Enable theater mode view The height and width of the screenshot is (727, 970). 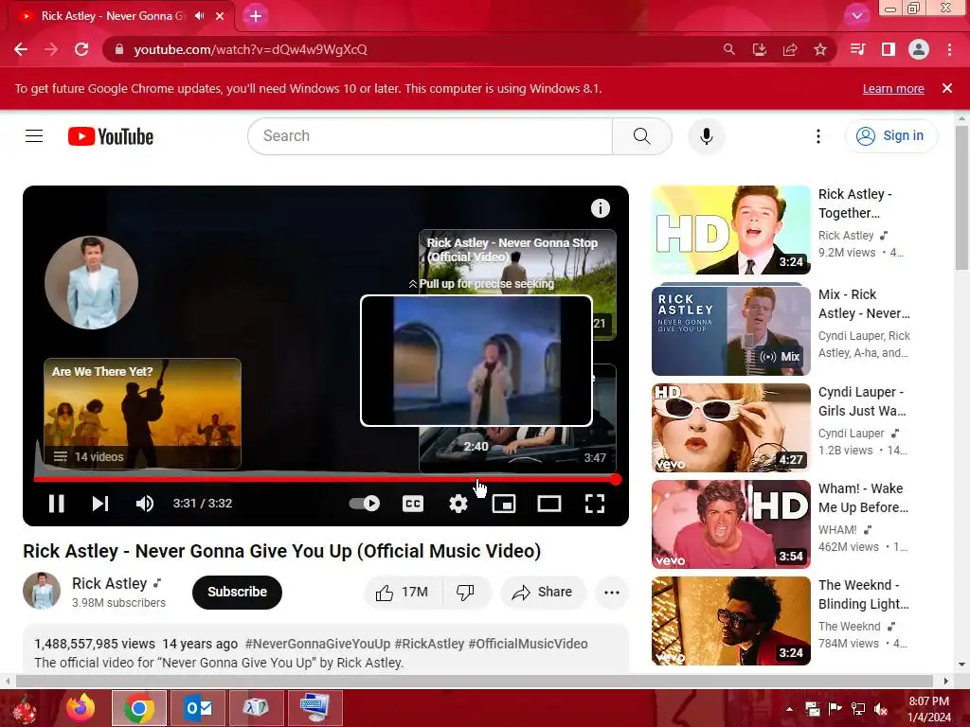(548, 504)
